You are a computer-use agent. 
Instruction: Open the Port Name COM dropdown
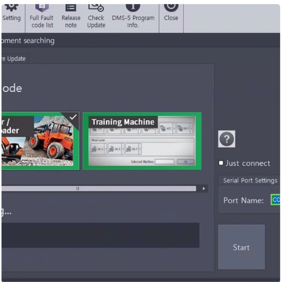point(276,200)
